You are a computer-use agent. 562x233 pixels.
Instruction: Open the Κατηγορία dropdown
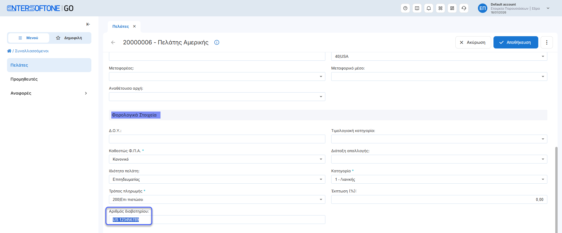click(543, 179)
